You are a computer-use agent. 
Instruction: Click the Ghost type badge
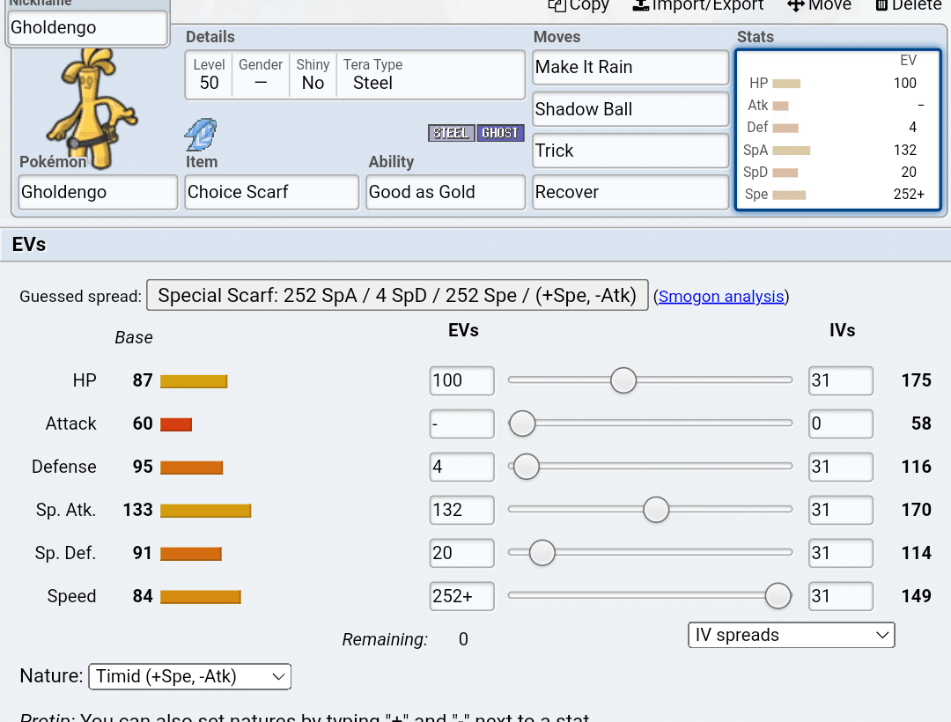(x=500, y=133)
